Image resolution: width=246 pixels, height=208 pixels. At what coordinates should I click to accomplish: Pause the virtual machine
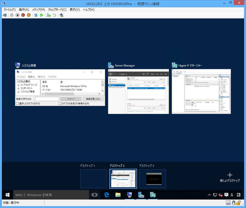[x=36, y=15]
